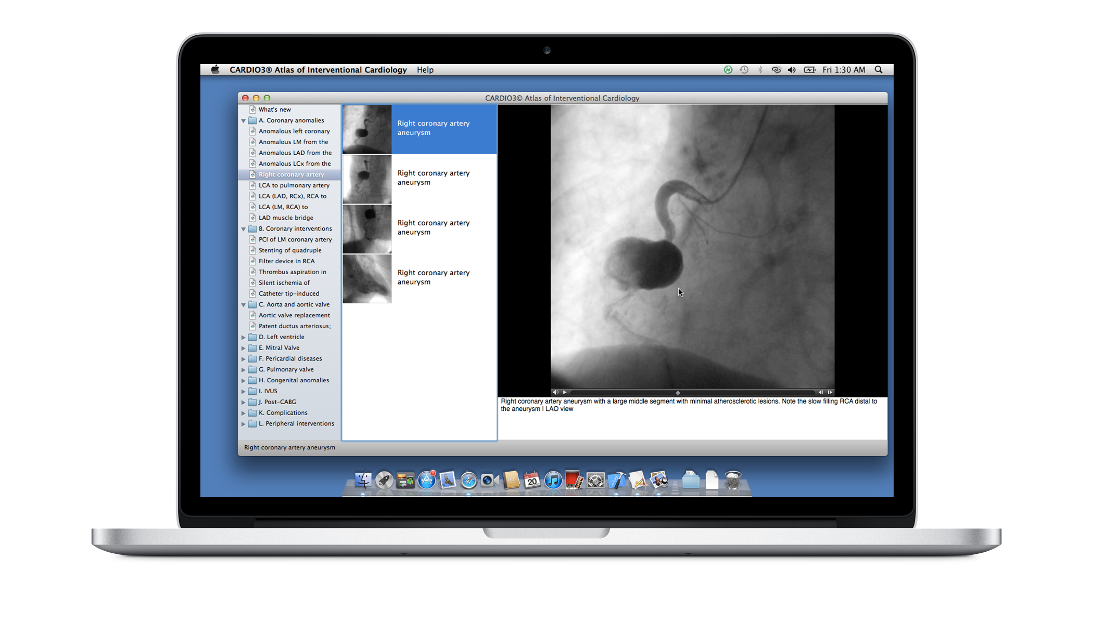Expand the K. Complications folder
Screen dimensions: 1093x624
coord(244,413)
